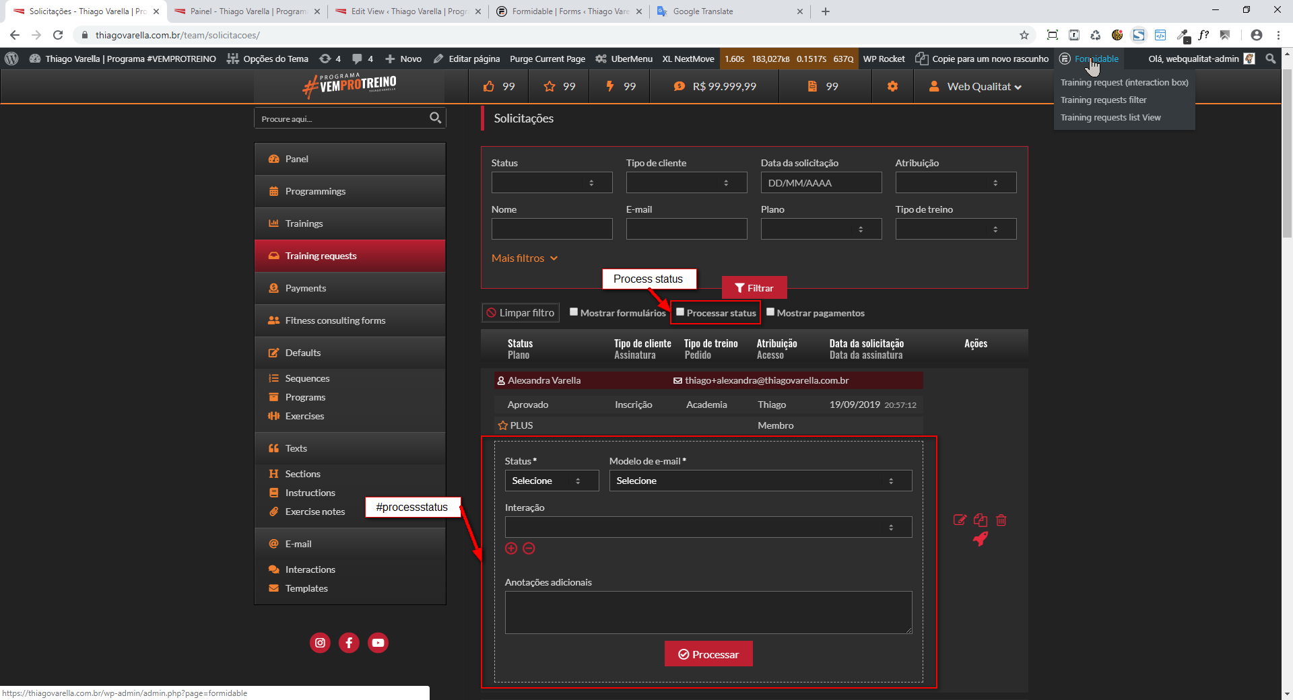Click the duplicate copy icon in the actions column
The height and width of the screenshot is (700, 1293).
click(981, 520)
